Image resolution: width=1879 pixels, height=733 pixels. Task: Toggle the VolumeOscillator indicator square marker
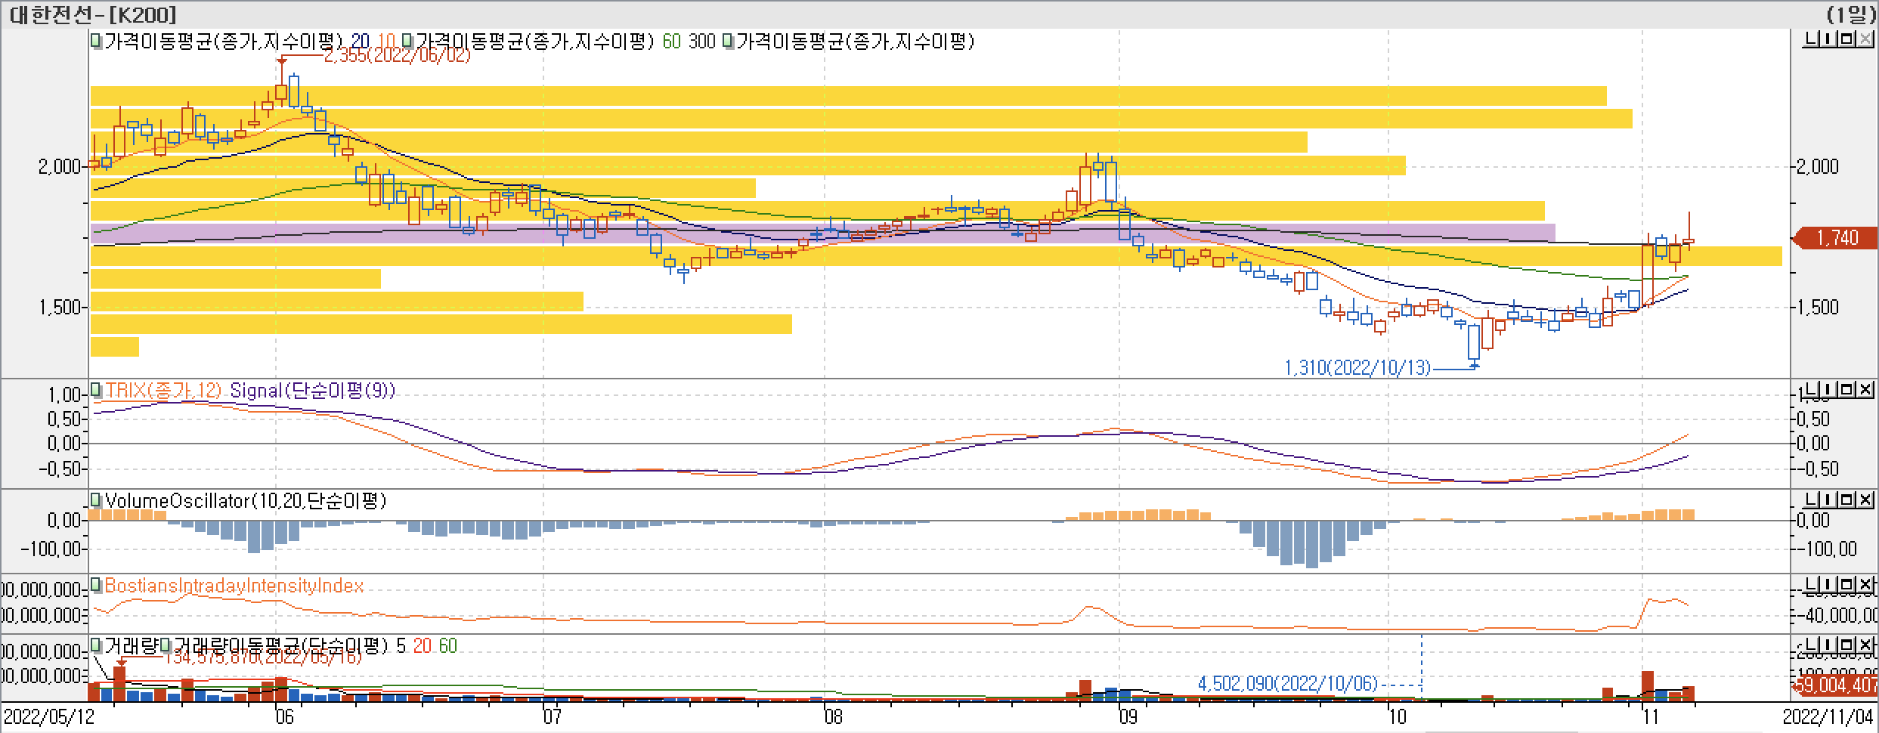[x=96, y=500]
